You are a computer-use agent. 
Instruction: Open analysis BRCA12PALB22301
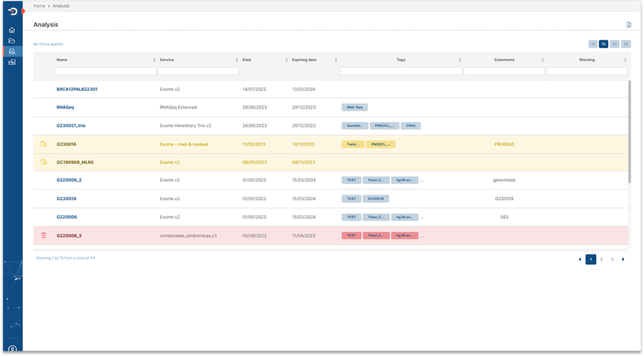point(77,89)
